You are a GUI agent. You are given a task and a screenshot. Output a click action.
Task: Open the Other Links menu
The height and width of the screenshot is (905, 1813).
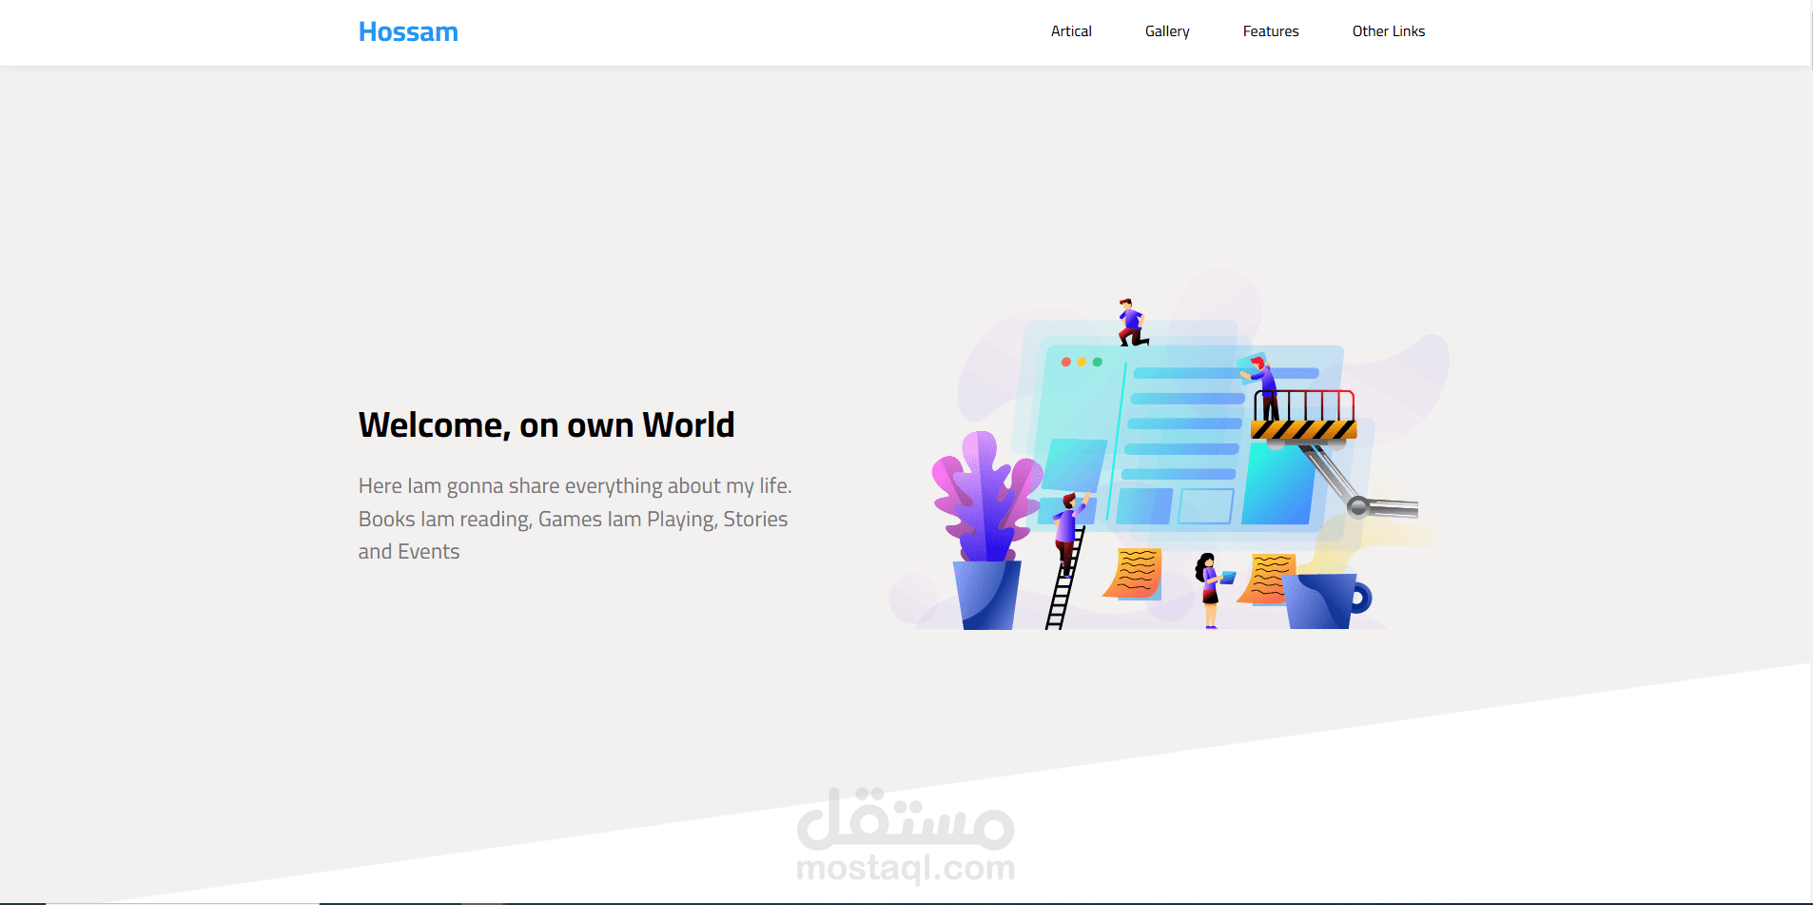click(x=1389, y=31)
